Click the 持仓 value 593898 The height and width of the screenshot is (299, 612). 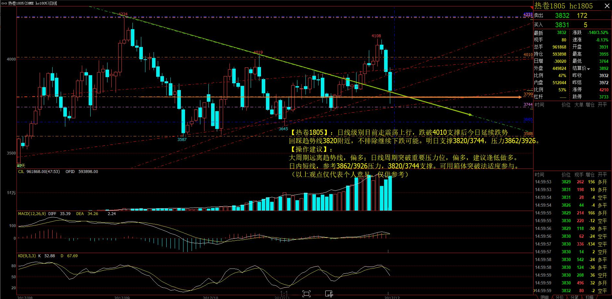(559, 54)
